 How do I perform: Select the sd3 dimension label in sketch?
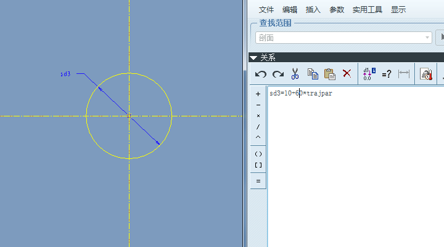pyautogui.click(x=65, y=74)
